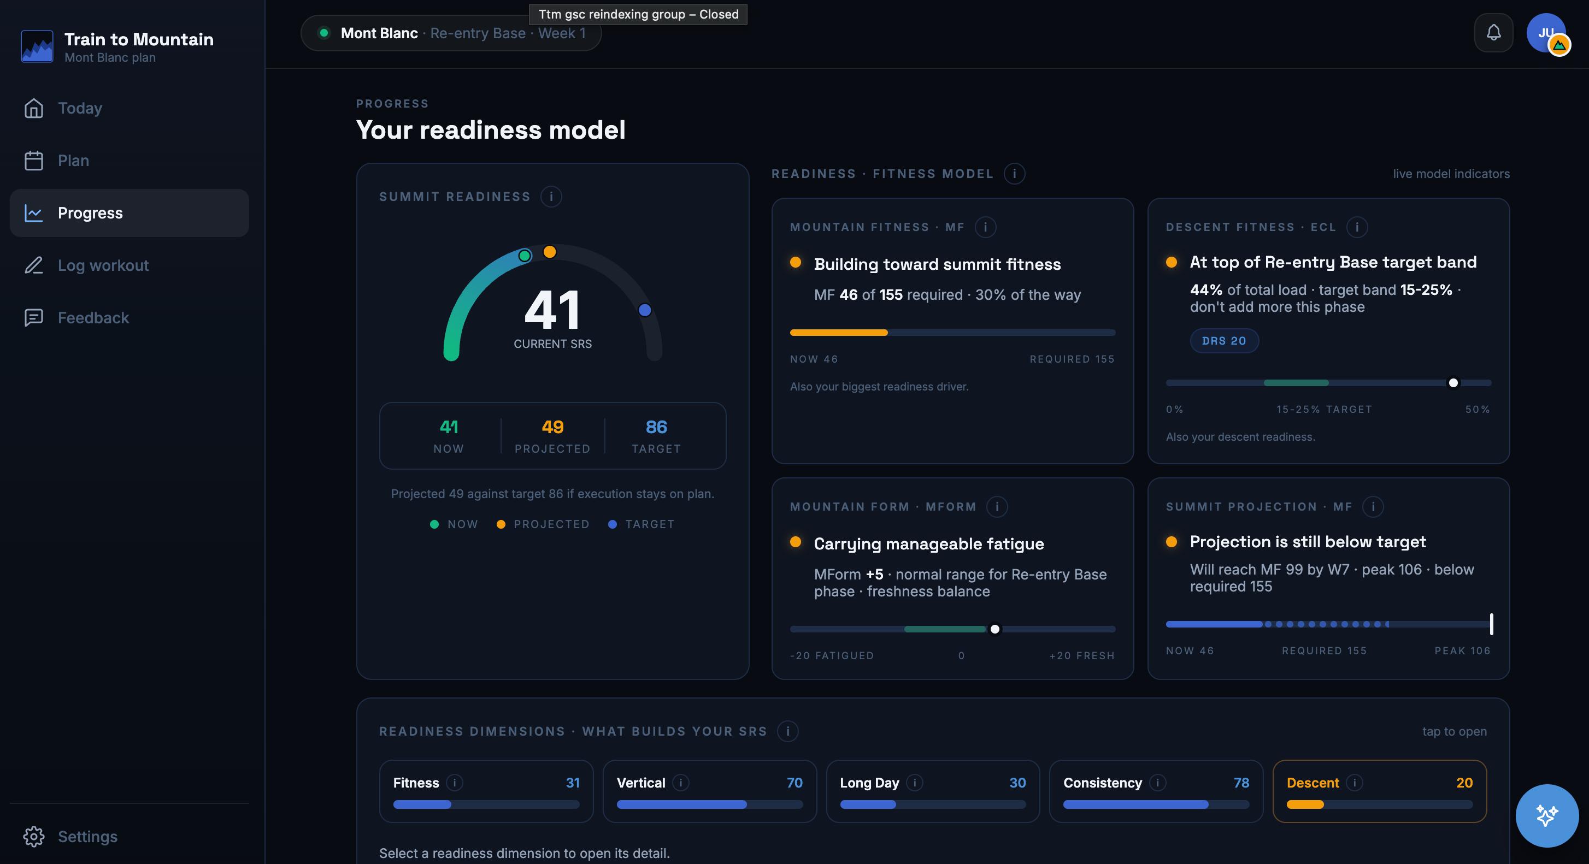
Task: Open Readiness Fitness Model info icon
Action: [x=1014, y=174]
